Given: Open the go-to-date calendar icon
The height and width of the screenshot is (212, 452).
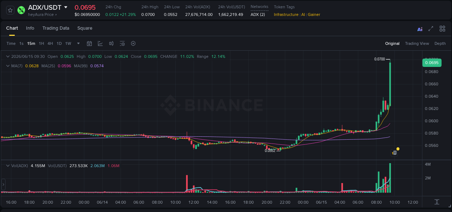Looking at the screenshot, I should (x=89, y=43).
